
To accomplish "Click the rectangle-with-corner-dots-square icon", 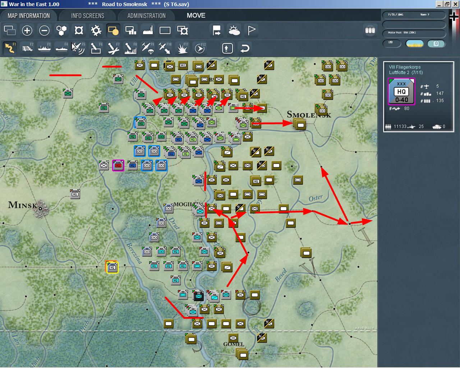I will tap(183, 31).
